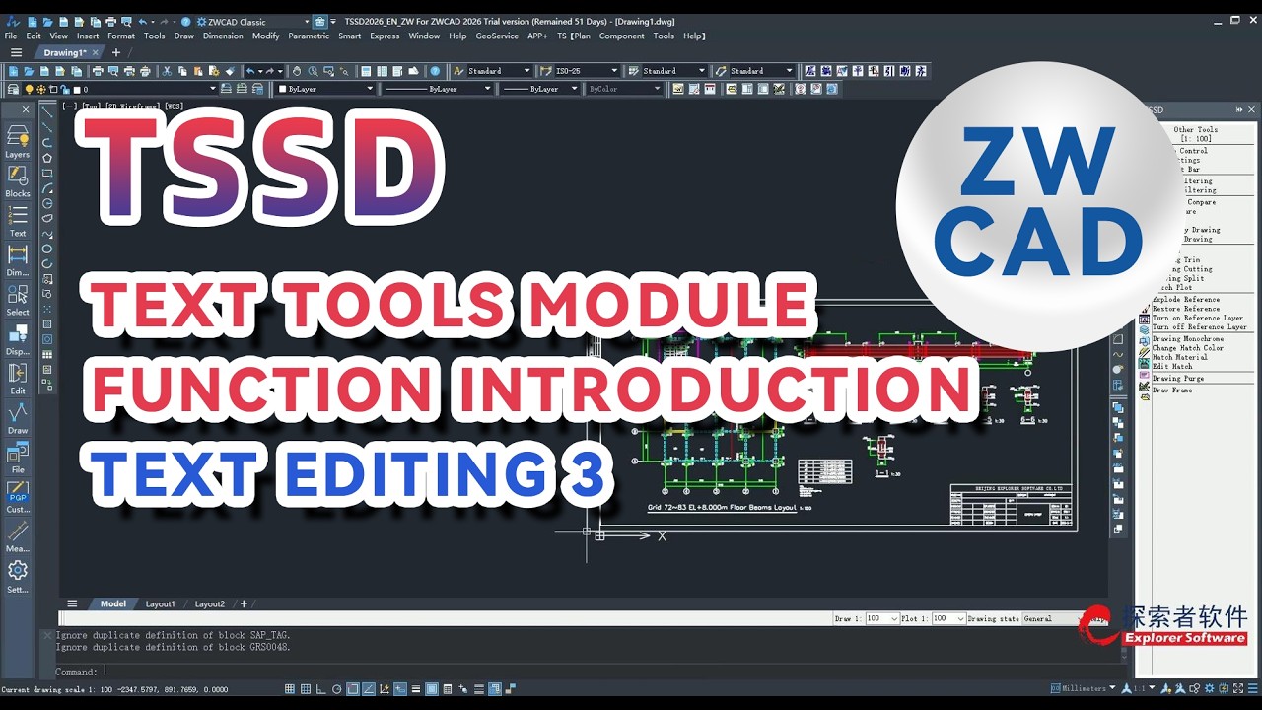Screen dimensions: 1262x710
Task: Click Drawing Monochrome in TSSD panel
Action: [x=1188, y=338]
